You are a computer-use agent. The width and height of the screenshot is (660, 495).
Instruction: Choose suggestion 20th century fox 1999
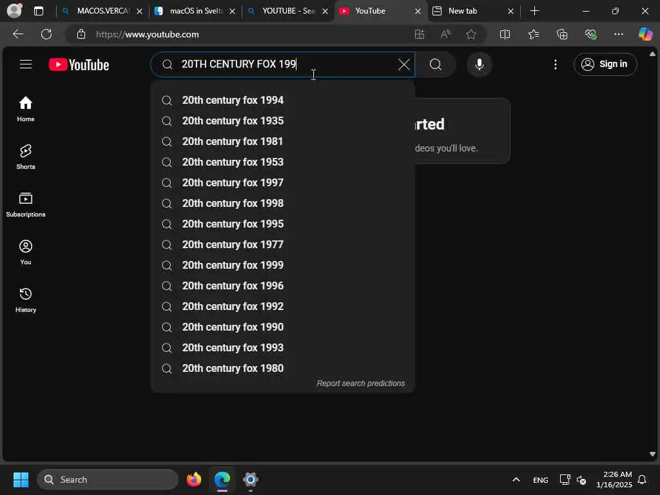pos(283,265)
